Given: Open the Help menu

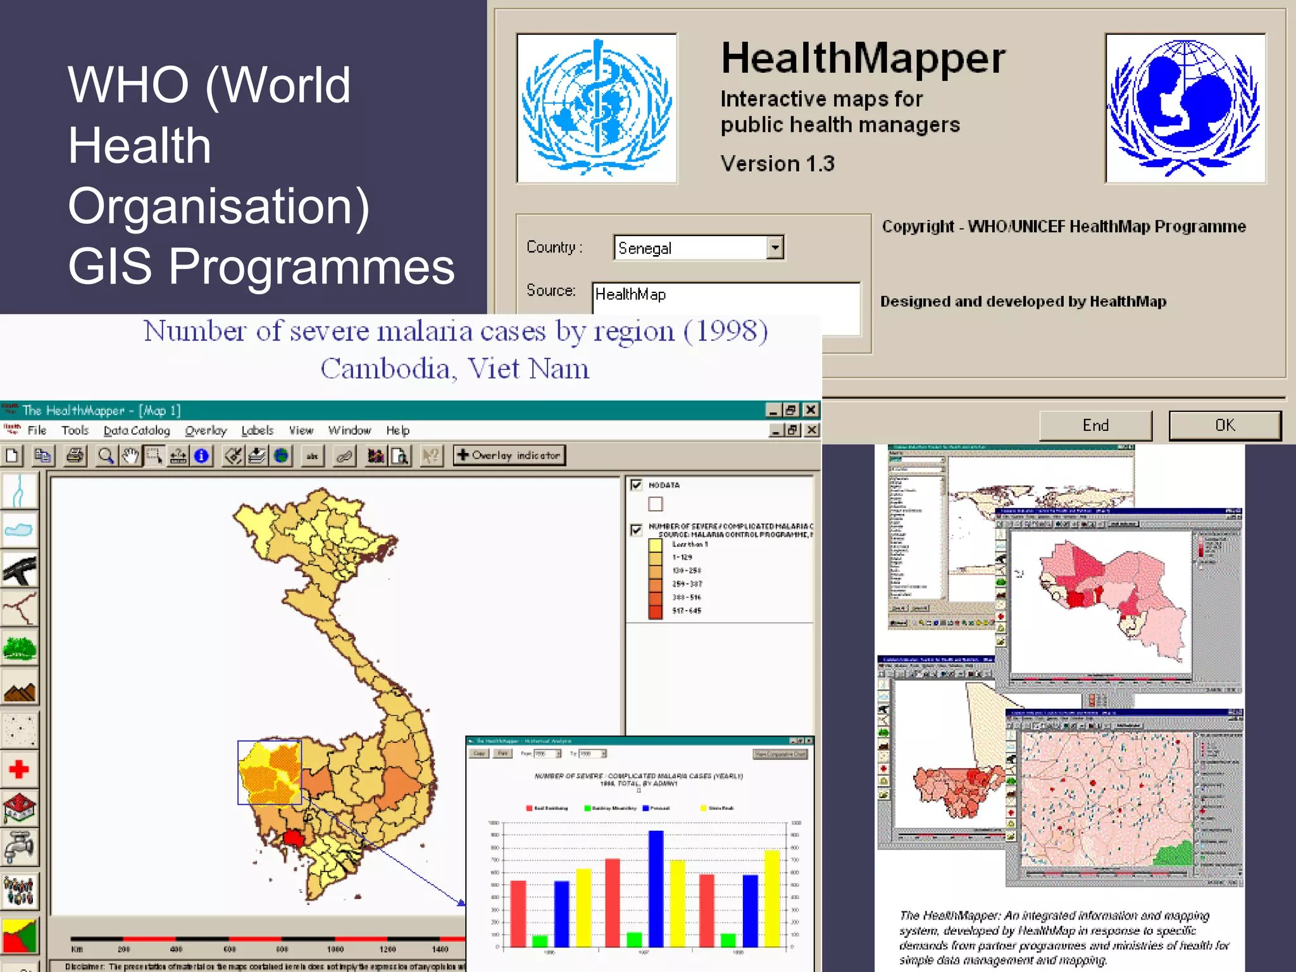Looking at the screenshot, I should point(398,430).
